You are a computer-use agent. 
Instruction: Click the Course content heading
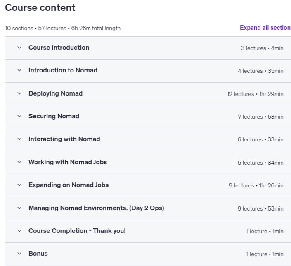[x=40, y=7]
